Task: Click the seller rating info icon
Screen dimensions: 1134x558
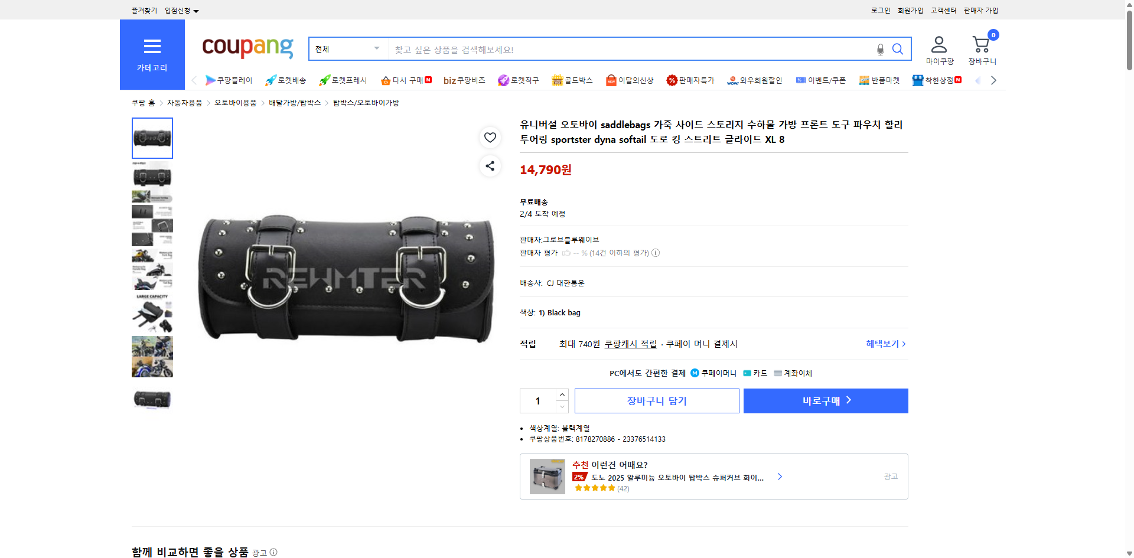Action: pyautogui.click(x=656, y=253)
